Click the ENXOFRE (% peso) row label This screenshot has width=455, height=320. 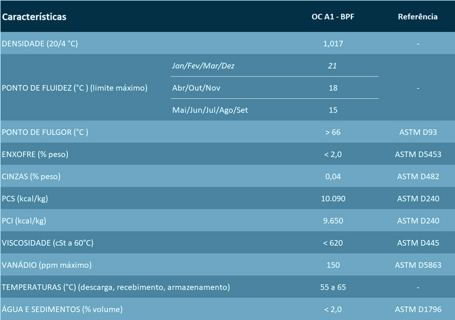click(x=39, y=154)
